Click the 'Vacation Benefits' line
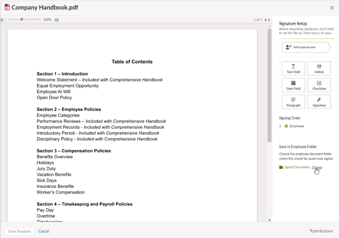 [x=54, y=174]
